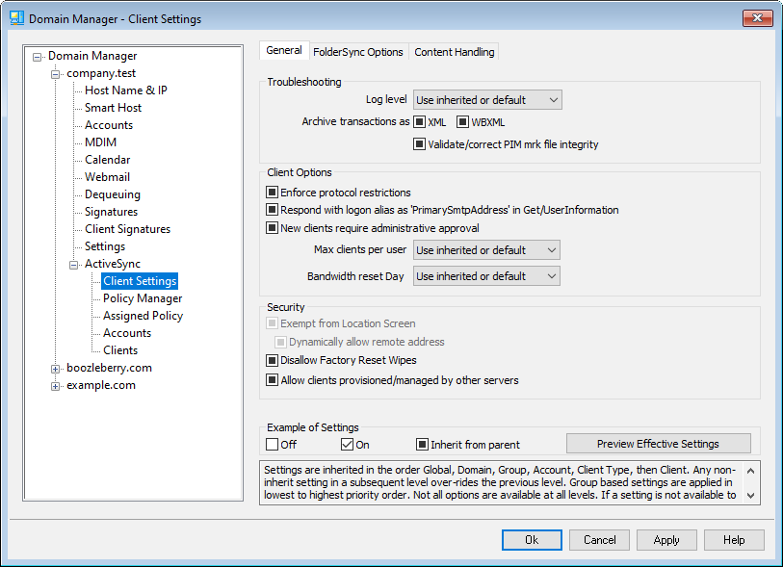783x567 pixels.
Task: Enable Enforce protocol restrictions checkbox
Action: coord(273,193)
